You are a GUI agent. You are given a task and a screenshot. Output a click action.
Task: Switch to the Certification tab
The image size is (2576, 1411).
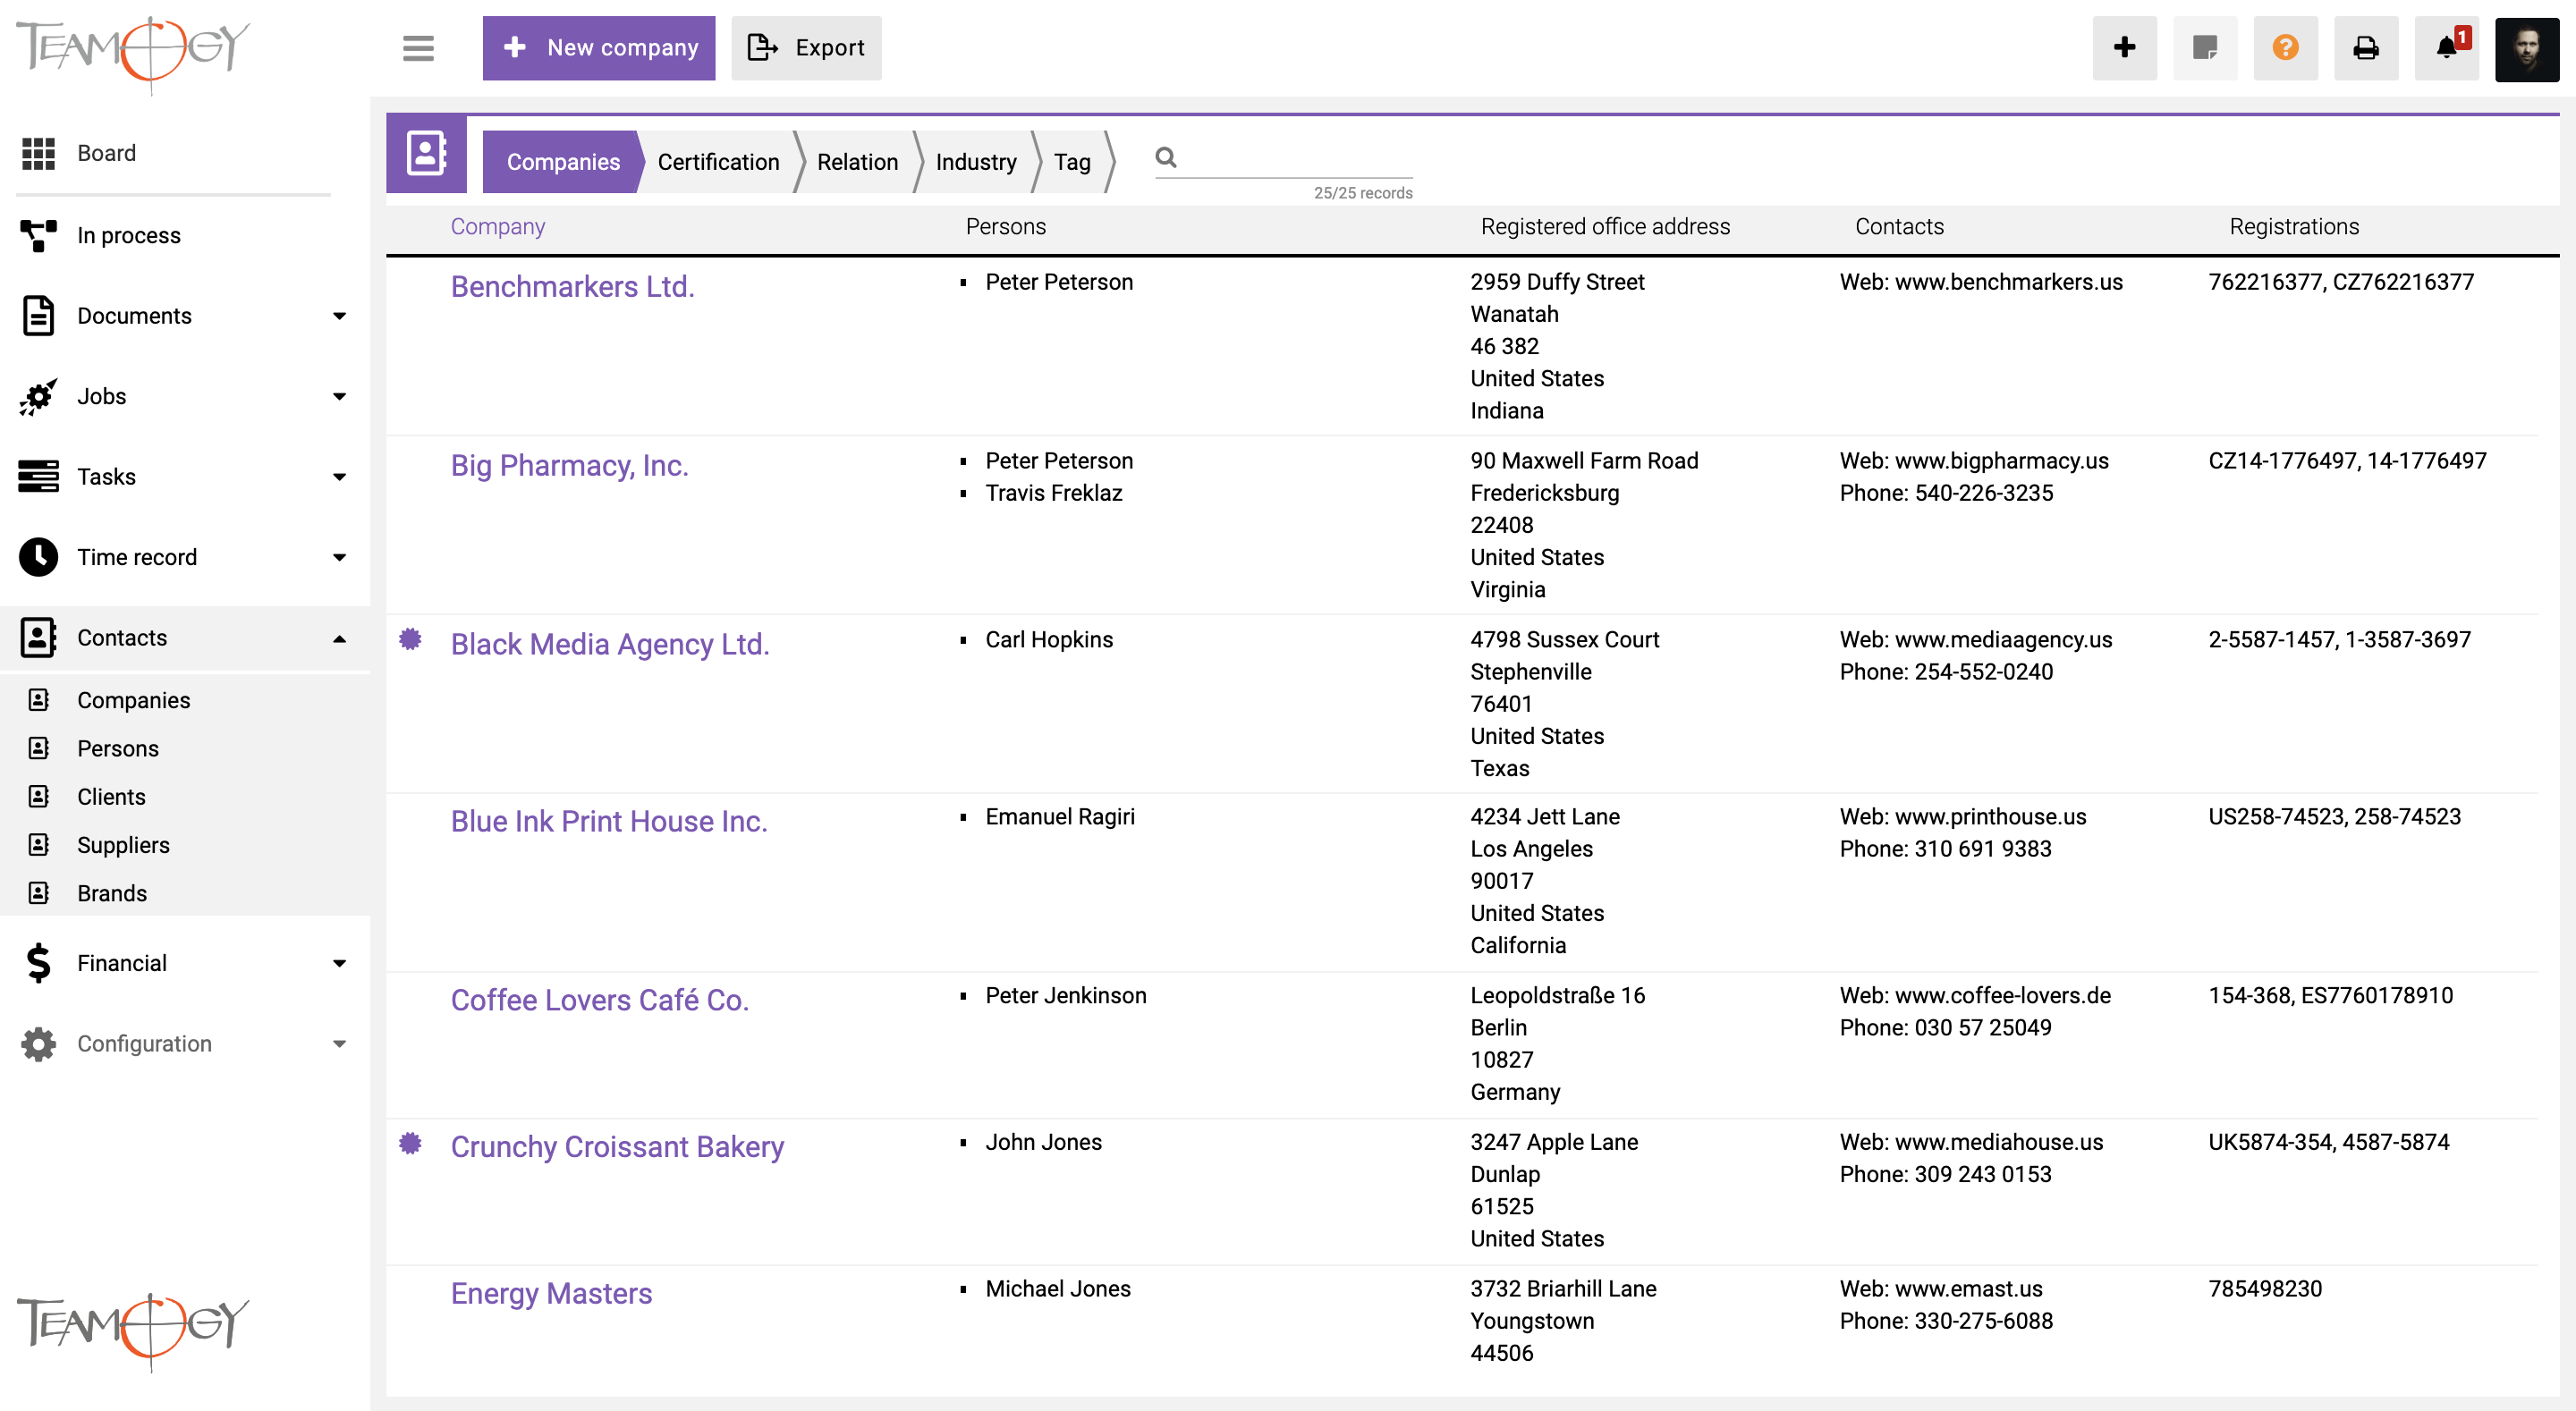[718, 162]
